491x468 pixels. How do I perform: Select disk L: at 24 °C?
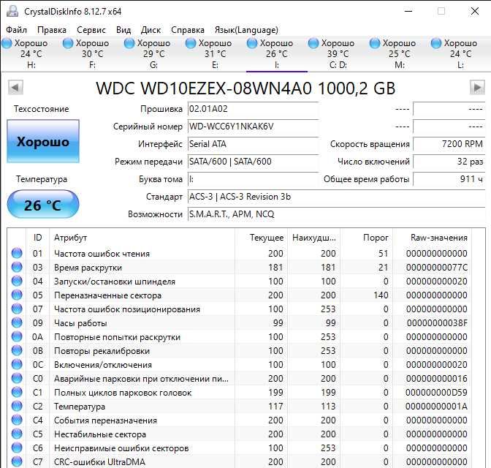tap(460, 54)
